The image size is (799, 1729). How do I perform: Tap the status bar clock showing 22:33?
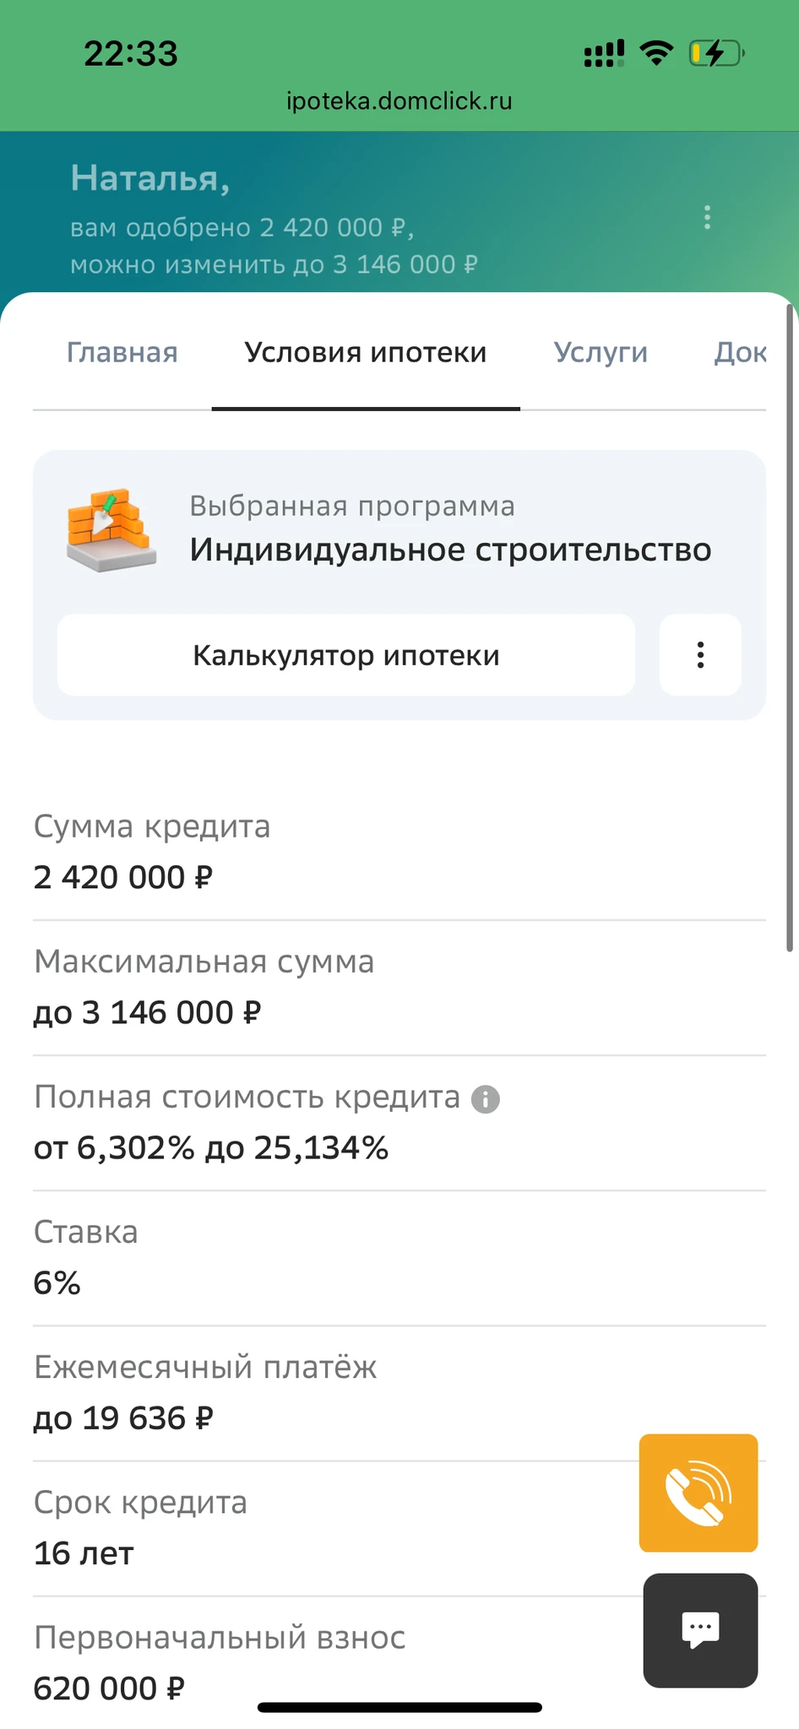pyautogui.click(x=131, y=54)
